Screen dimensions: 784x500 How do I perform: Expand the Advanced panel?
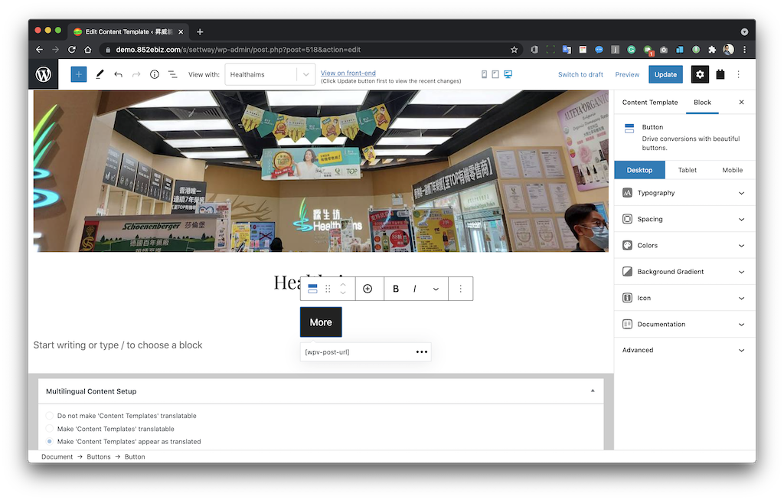(x=684, y=350)
